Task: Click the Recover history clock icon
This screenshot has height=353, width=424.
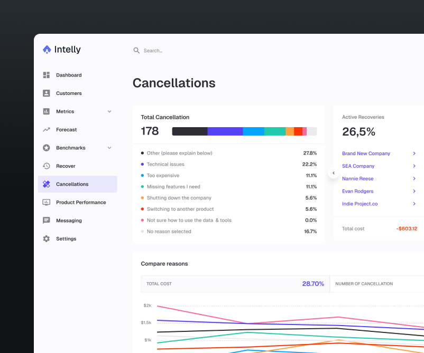Action: [x=47, y=166]
